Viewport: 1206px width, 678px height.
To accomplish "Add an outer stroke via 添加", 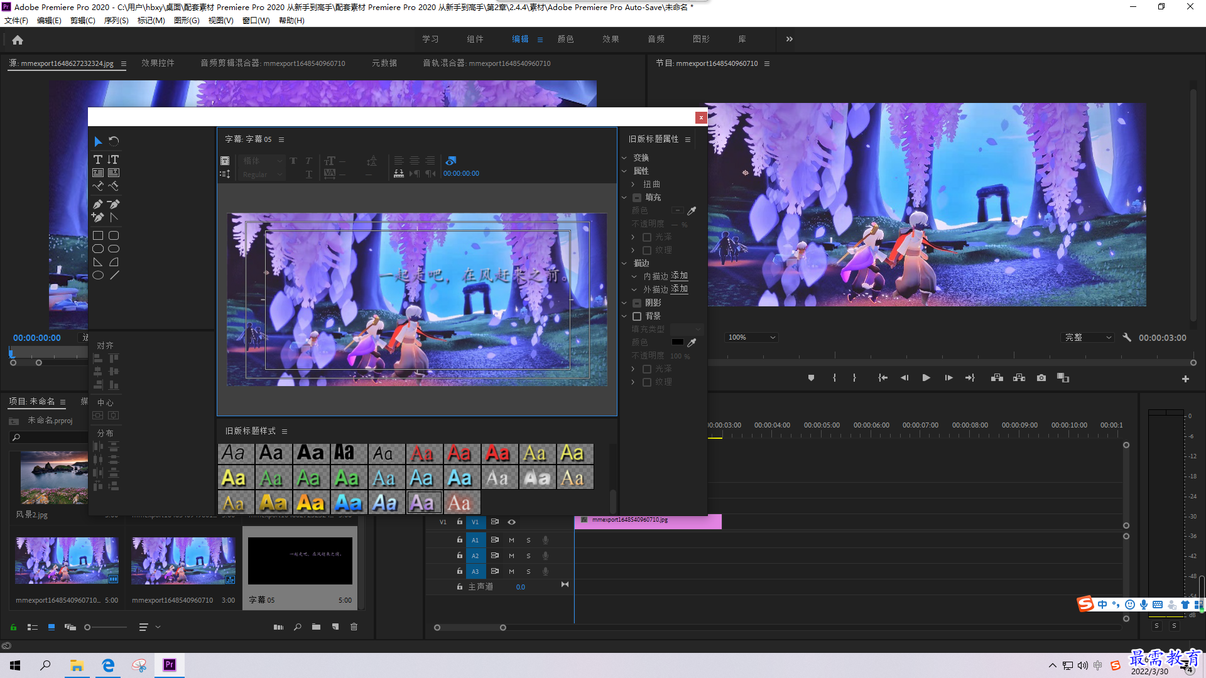I will point(680,289).
